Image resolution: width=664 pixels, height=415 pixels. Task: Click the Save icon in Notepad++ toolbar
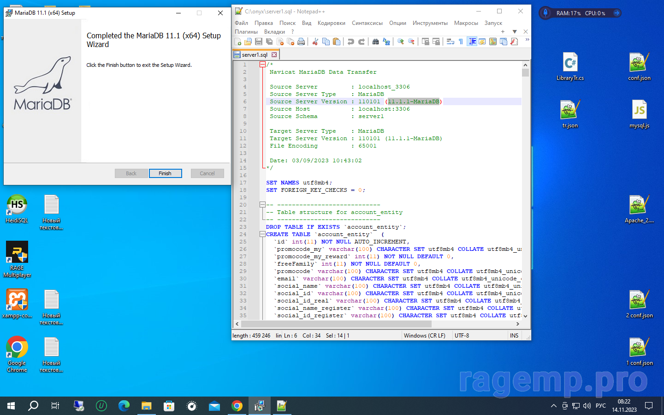259,41
